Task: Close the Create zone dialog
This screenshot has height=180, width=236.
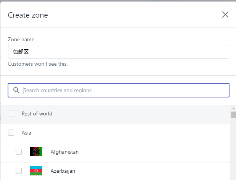Action: [225, 15]
